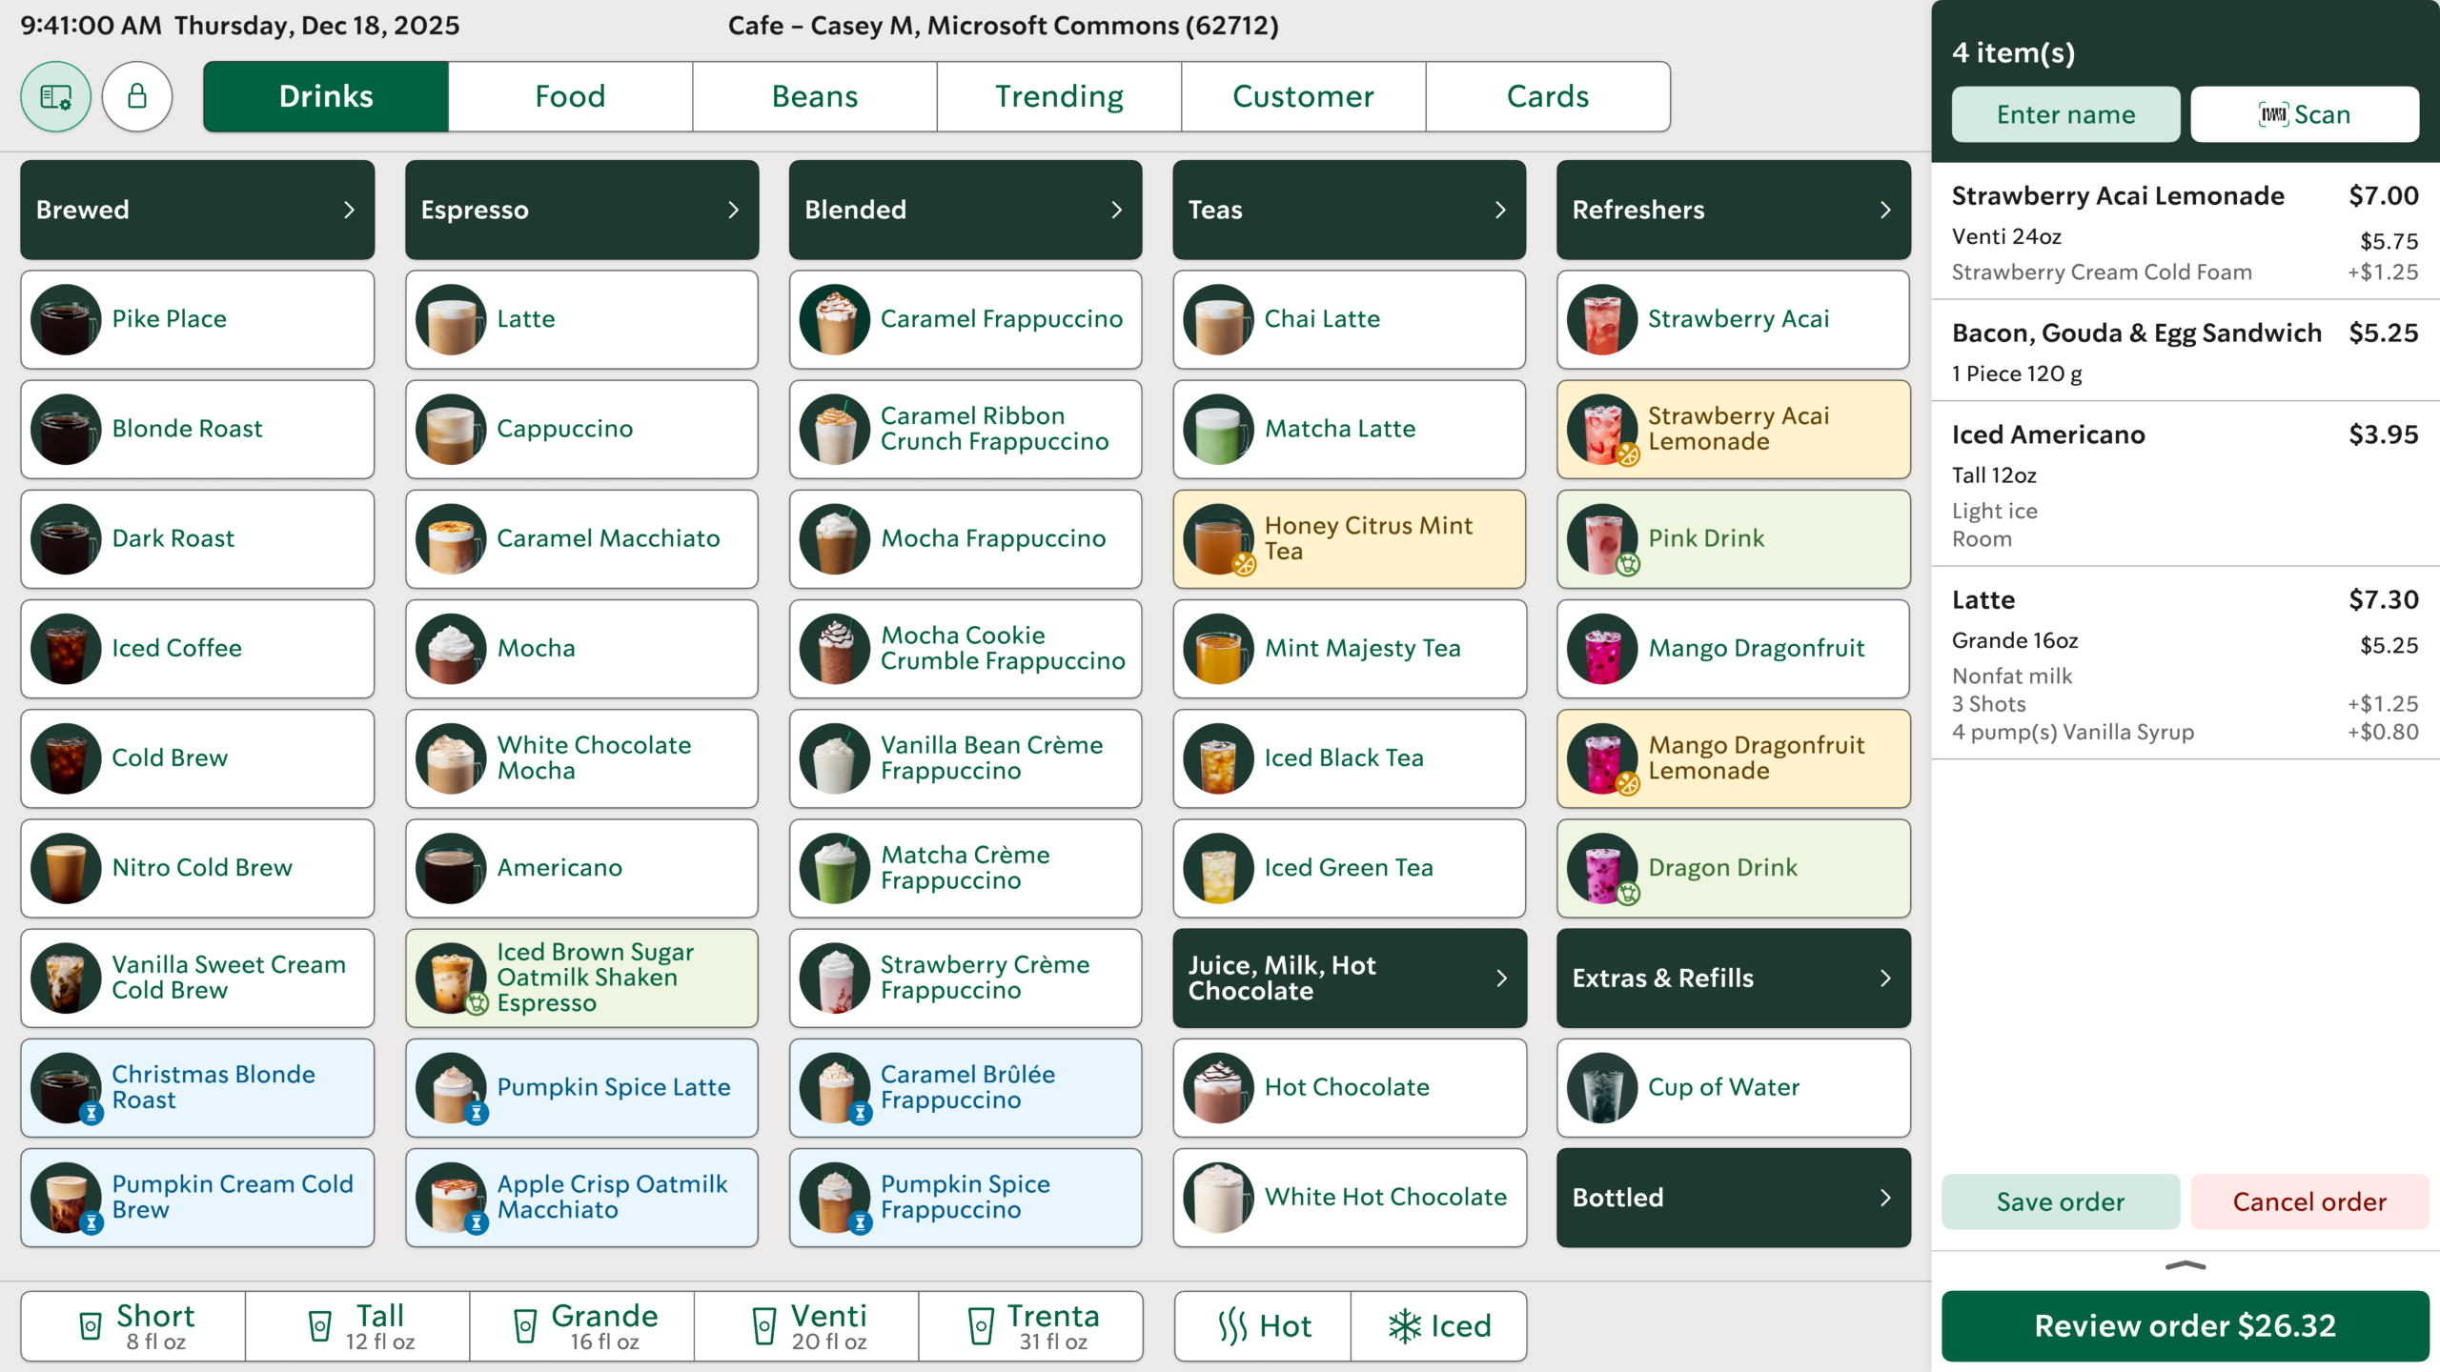Viewport: 2440px width, 1372px height.
Task: Select Short 8 fl oz size
Action: (133, 1326)
